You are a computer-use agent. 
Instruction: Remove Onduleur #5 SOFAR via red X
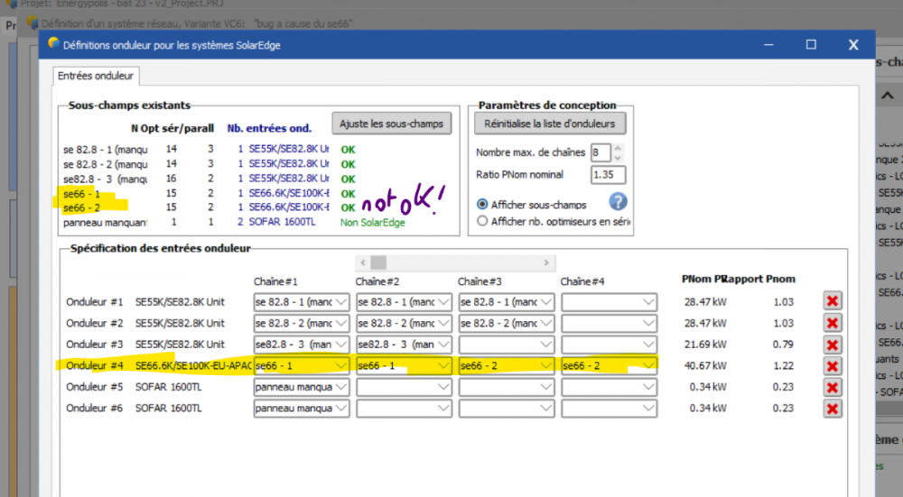833,387
